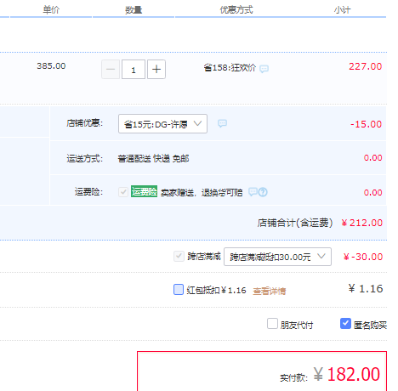398x391 pixels.
Task: Click the quantity input field showing 1
Action: click(x=134, y=69)
